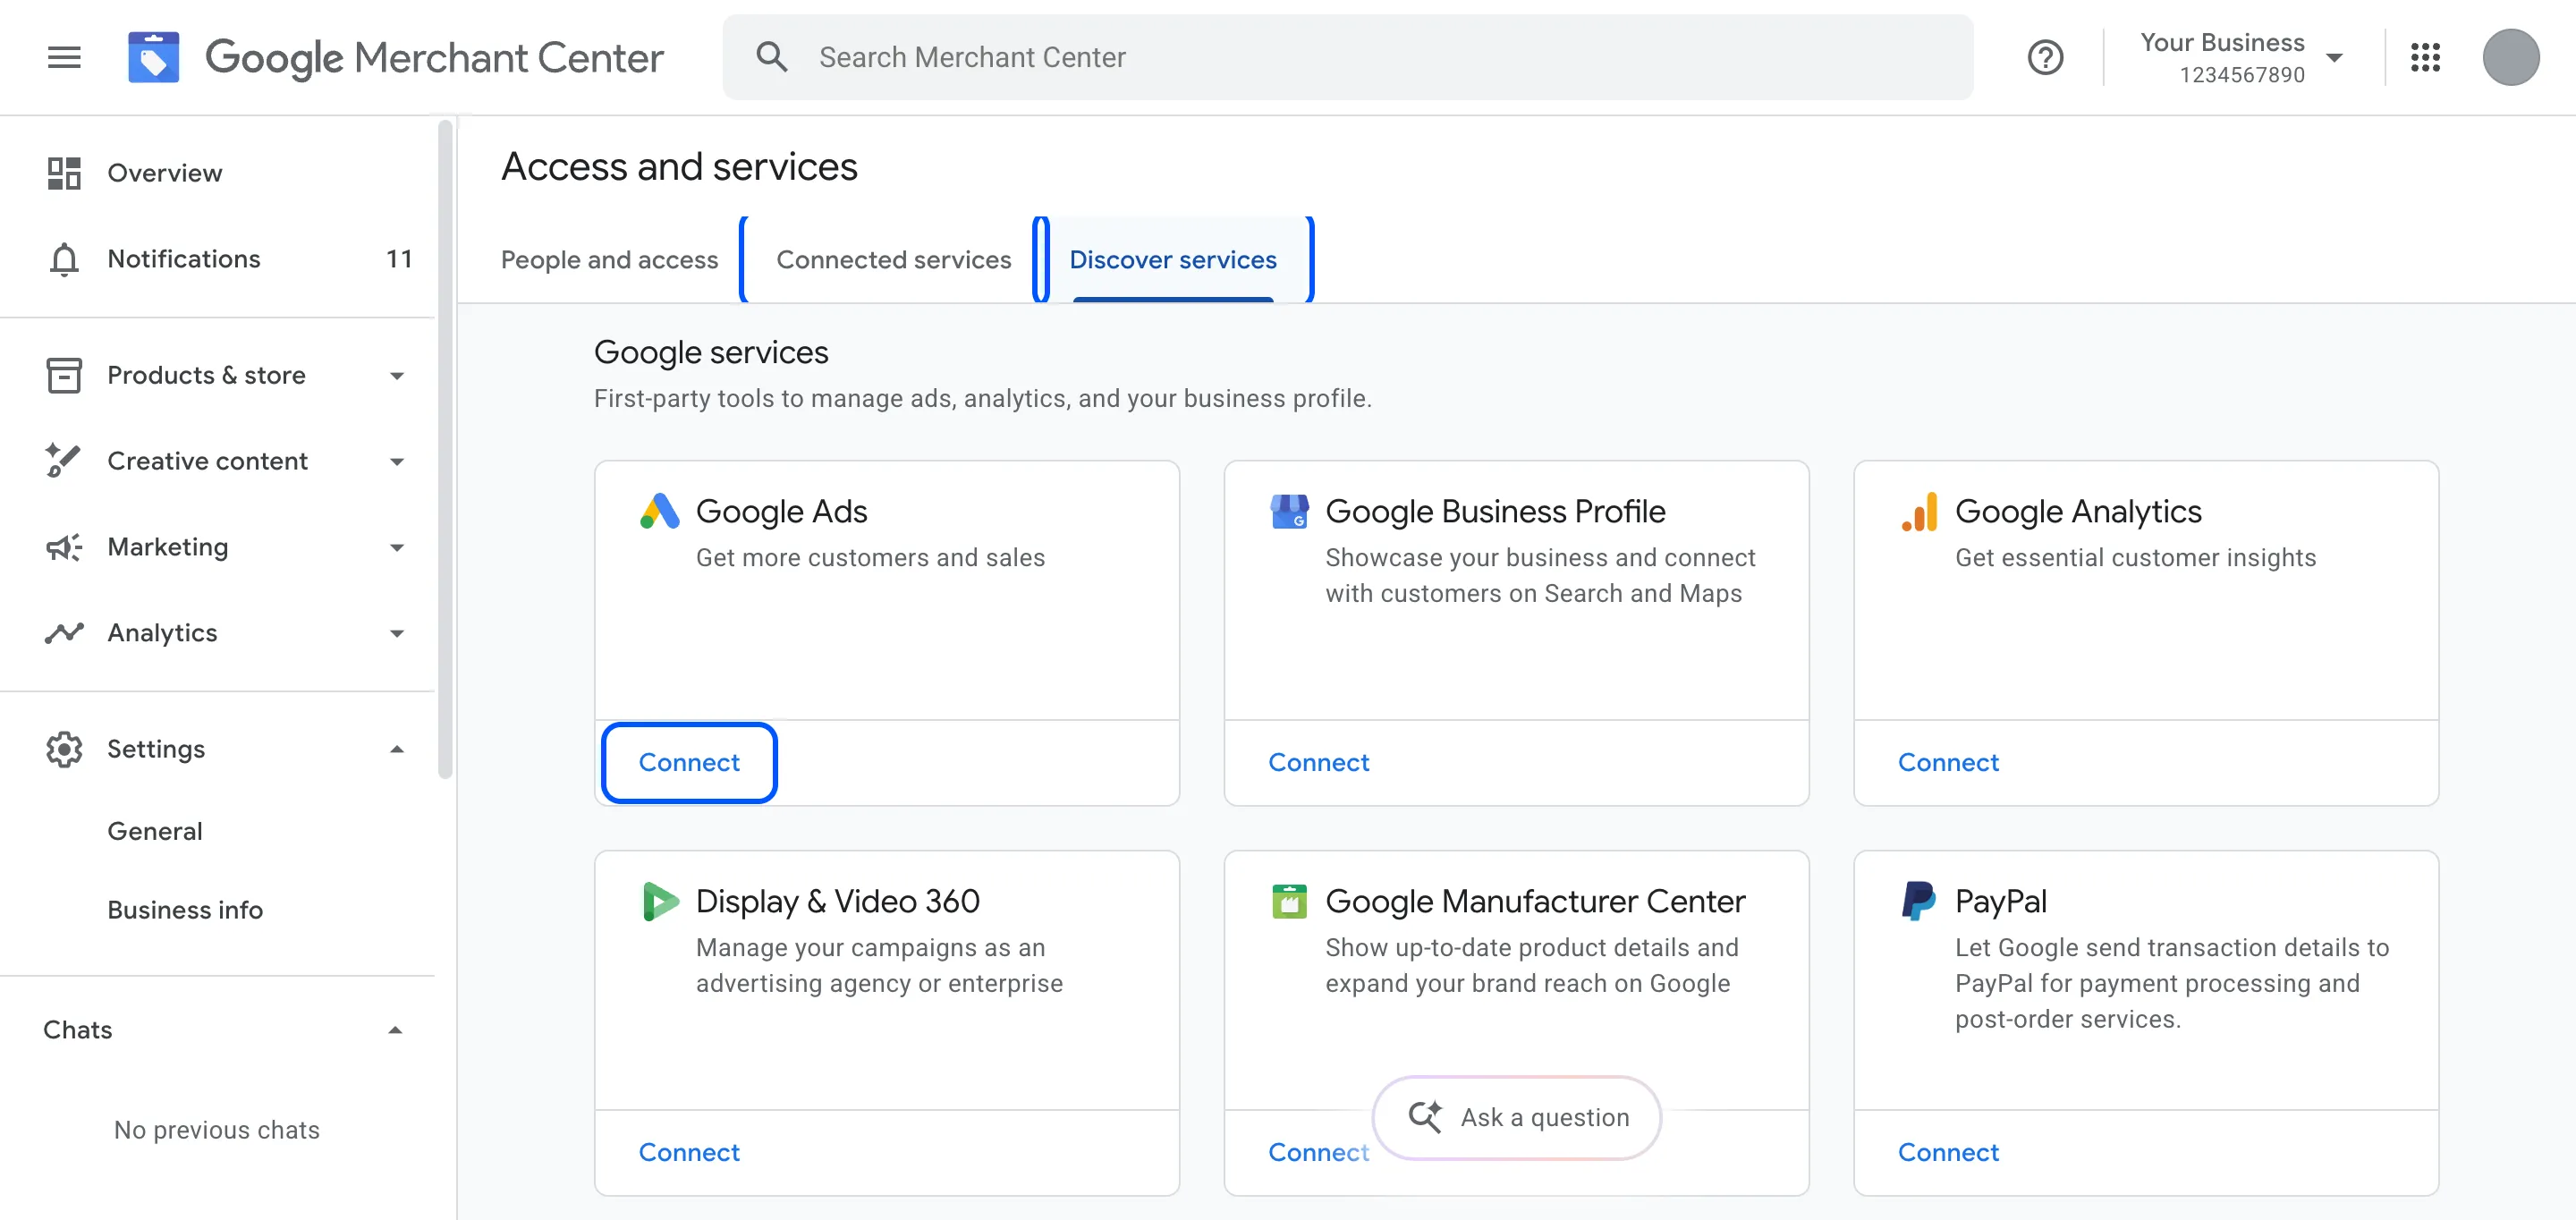2576x1220 pixels.
Task: Click the Display & Video 360 icon
Action: tap(660, 901)
